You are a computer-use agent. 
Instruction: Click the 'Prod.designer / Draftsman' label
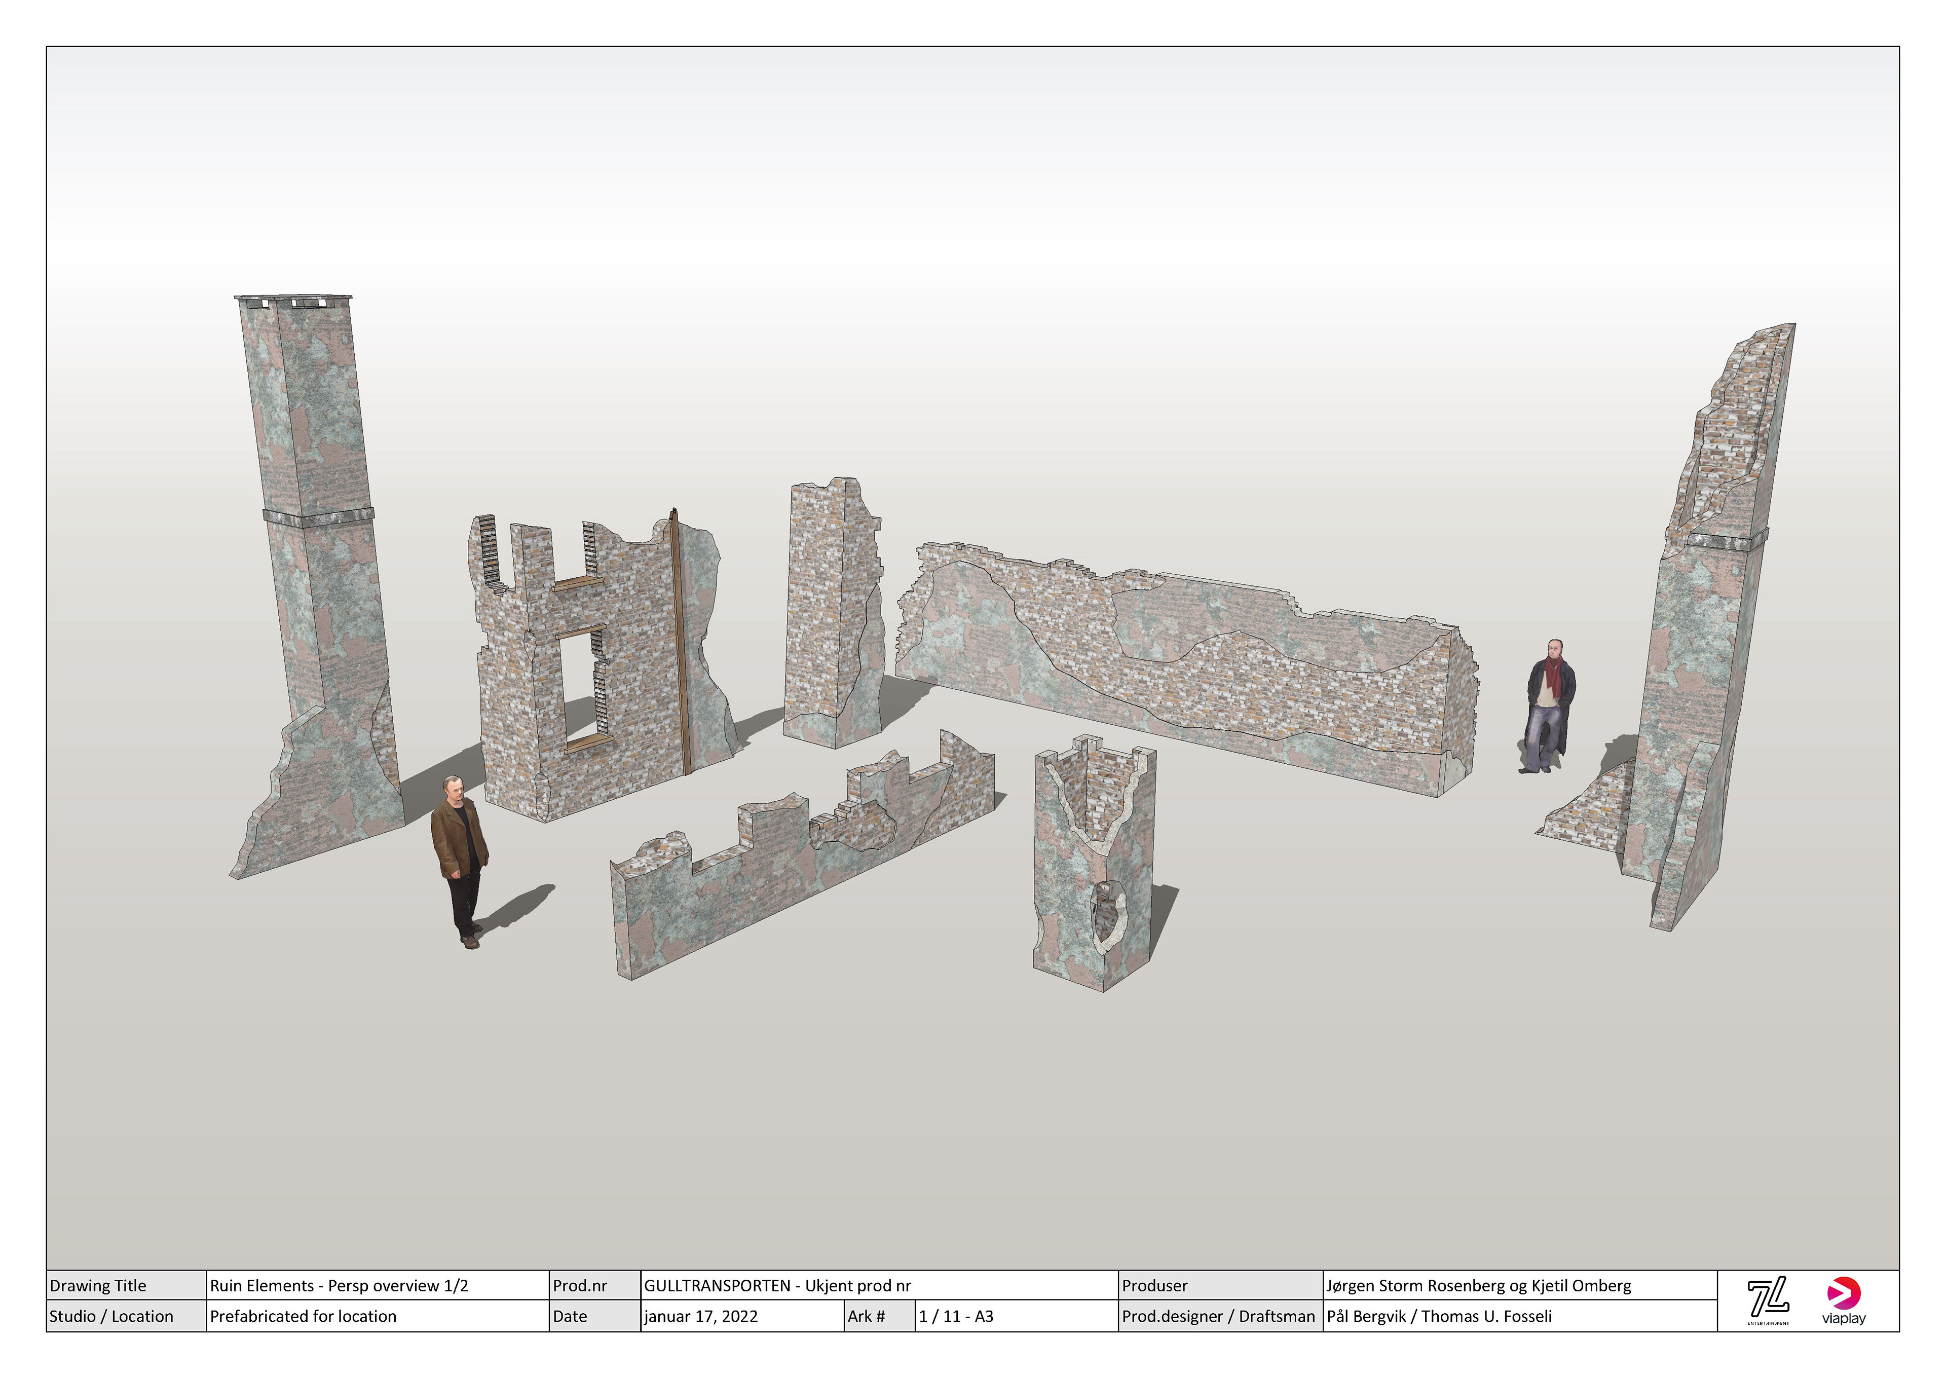1218,1316
